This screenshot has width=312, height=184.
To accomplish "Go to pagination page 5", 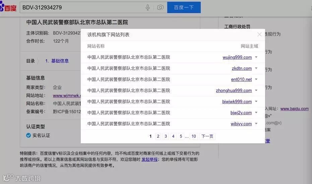I will pyautogui.click(x=181, y=136).
